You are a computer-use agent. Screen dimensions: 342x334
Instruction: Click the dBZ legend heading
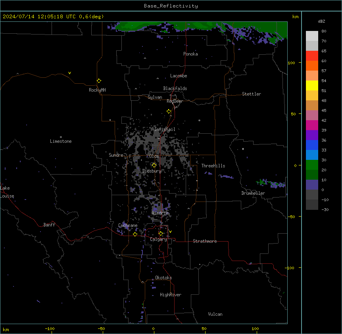click(321, 21)
